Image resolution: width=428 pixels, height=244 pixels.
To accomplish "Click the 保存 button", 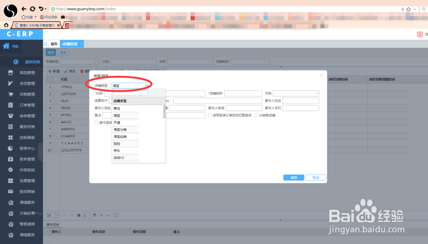I will point(294,178).
